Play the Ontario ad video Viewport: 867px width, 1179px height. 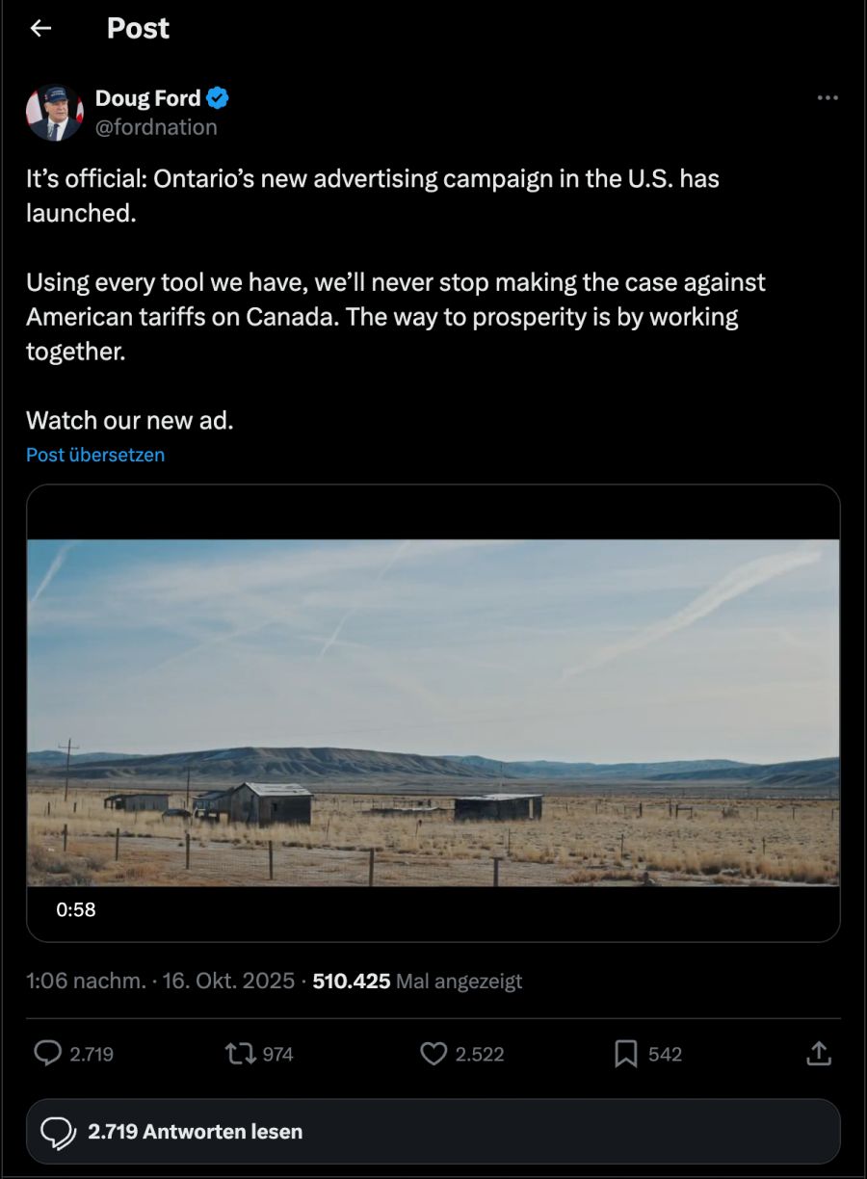coord(433,713)
